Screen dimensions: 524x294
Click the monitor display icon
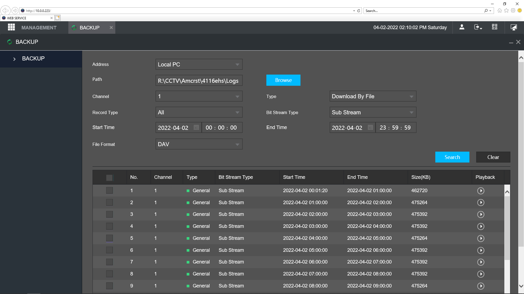click(514, 27)
